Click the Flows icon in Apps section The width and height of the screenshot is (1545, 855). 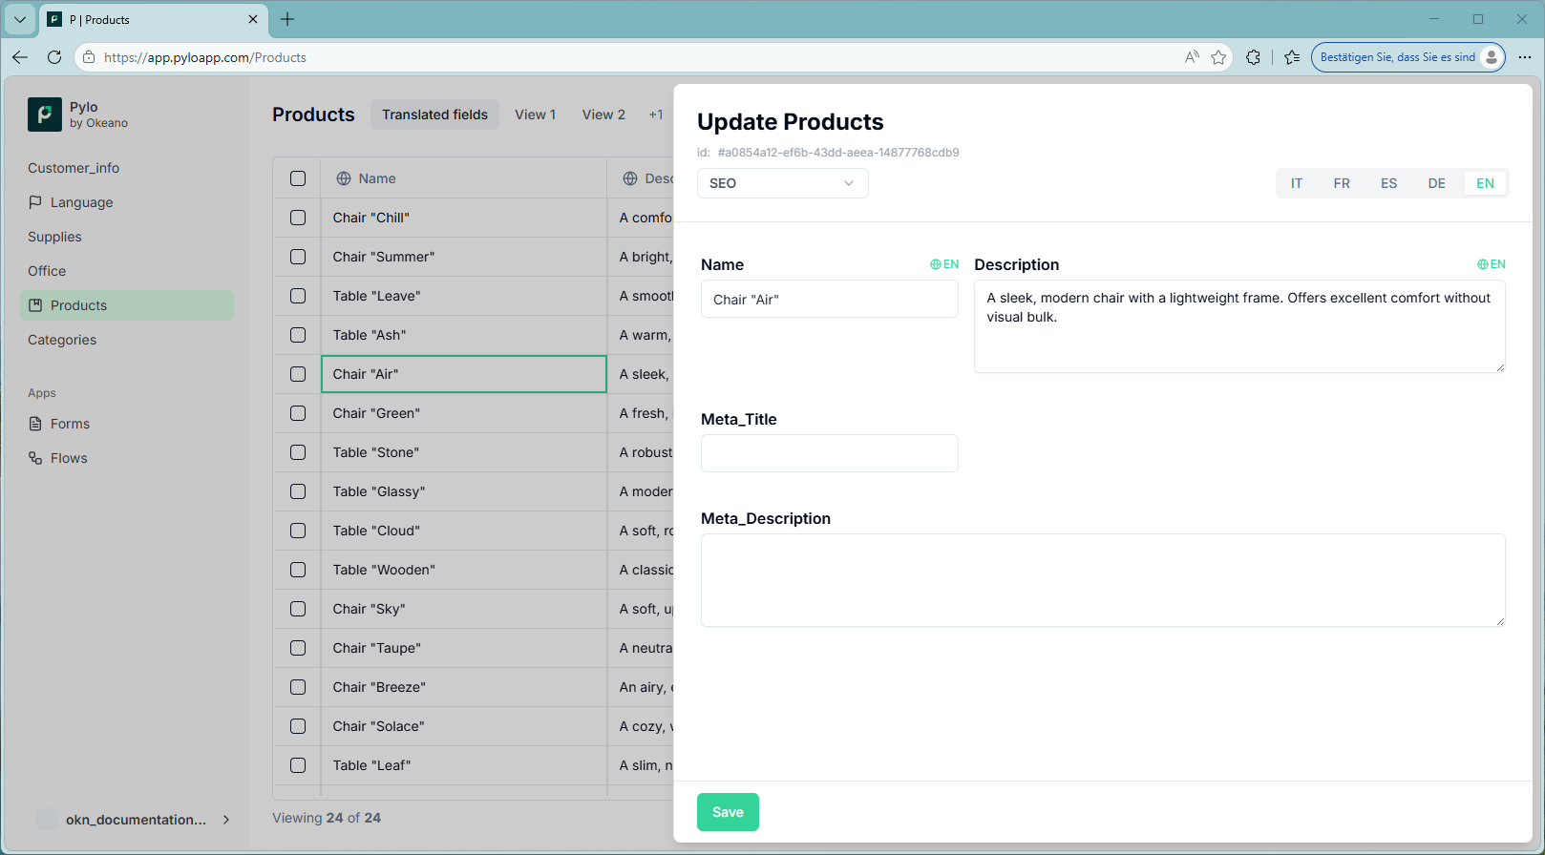[35, 458]
